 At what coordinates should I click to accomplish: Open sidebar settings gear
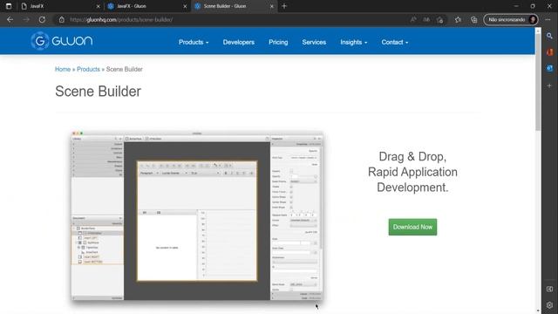point(549,305)
